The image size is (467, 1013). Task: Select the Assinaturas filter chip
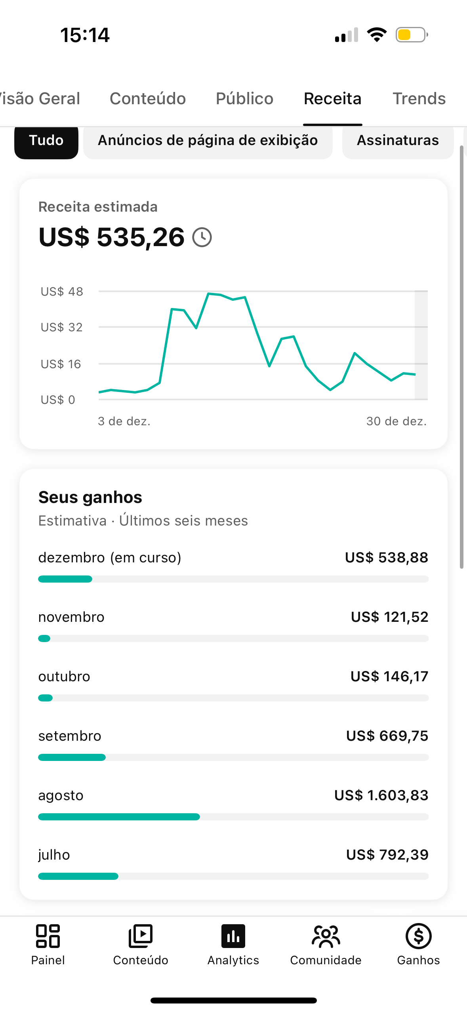pos(398,141)
